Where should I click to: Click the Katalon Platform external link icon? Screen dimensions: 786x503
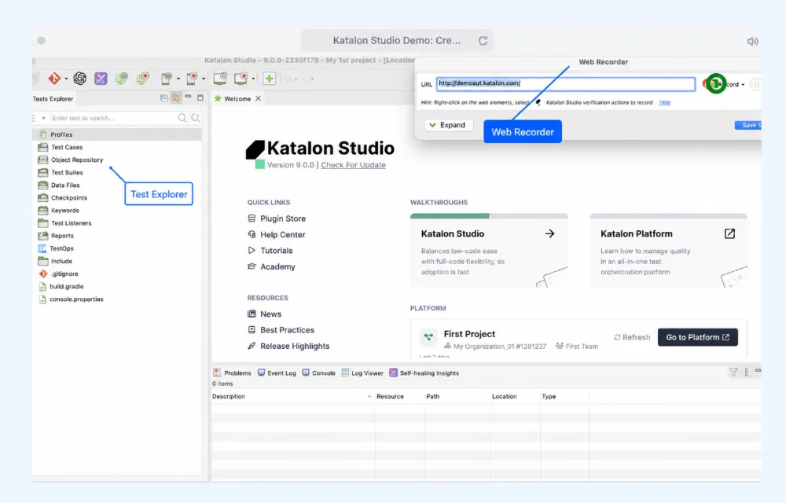[729, 233]
